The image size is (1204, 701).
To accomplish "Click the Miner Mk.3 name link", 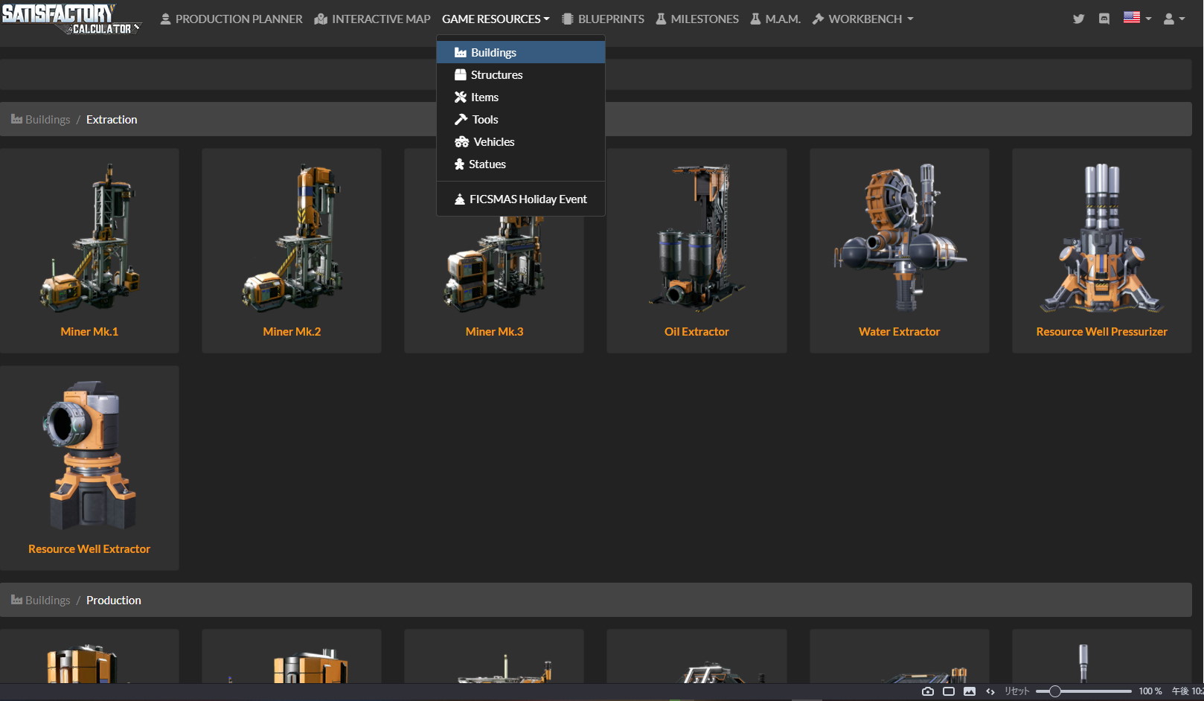I will pos(494,331).
